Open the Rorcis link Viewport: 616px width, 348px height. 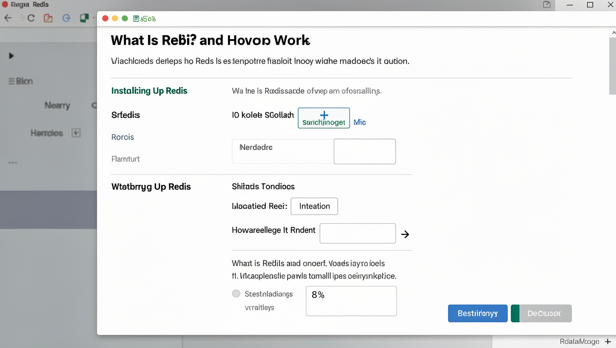pos(122,137)
